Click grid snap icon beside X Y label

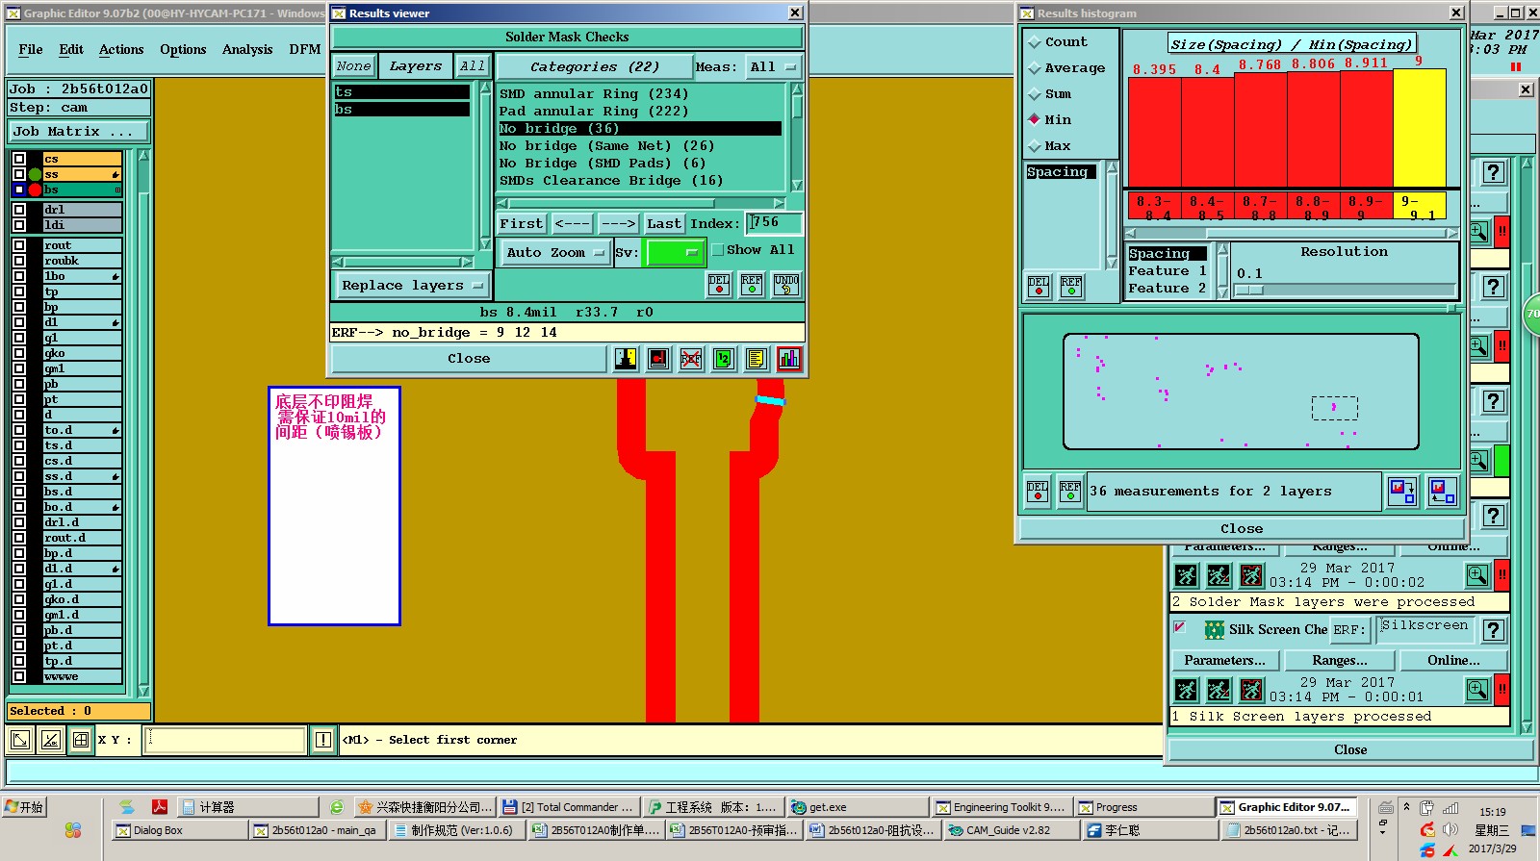[x=81, y=740]
